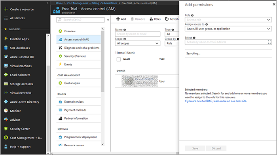Open the RBAC learn more docs link
The image size is (277, 155).
(216, 101)
